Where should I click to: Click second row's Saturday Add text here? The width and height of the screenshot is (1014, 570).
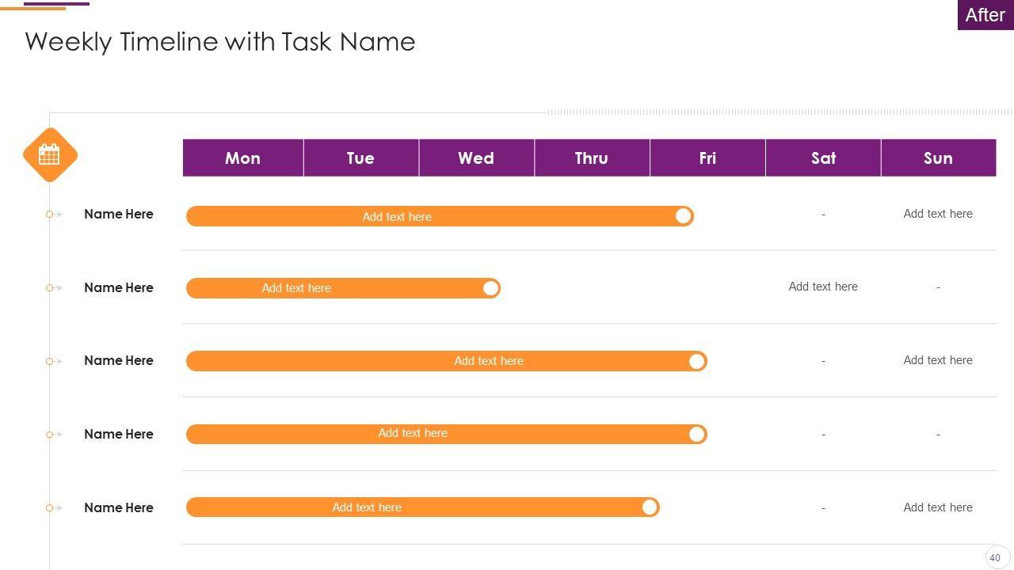pos(823,287)
